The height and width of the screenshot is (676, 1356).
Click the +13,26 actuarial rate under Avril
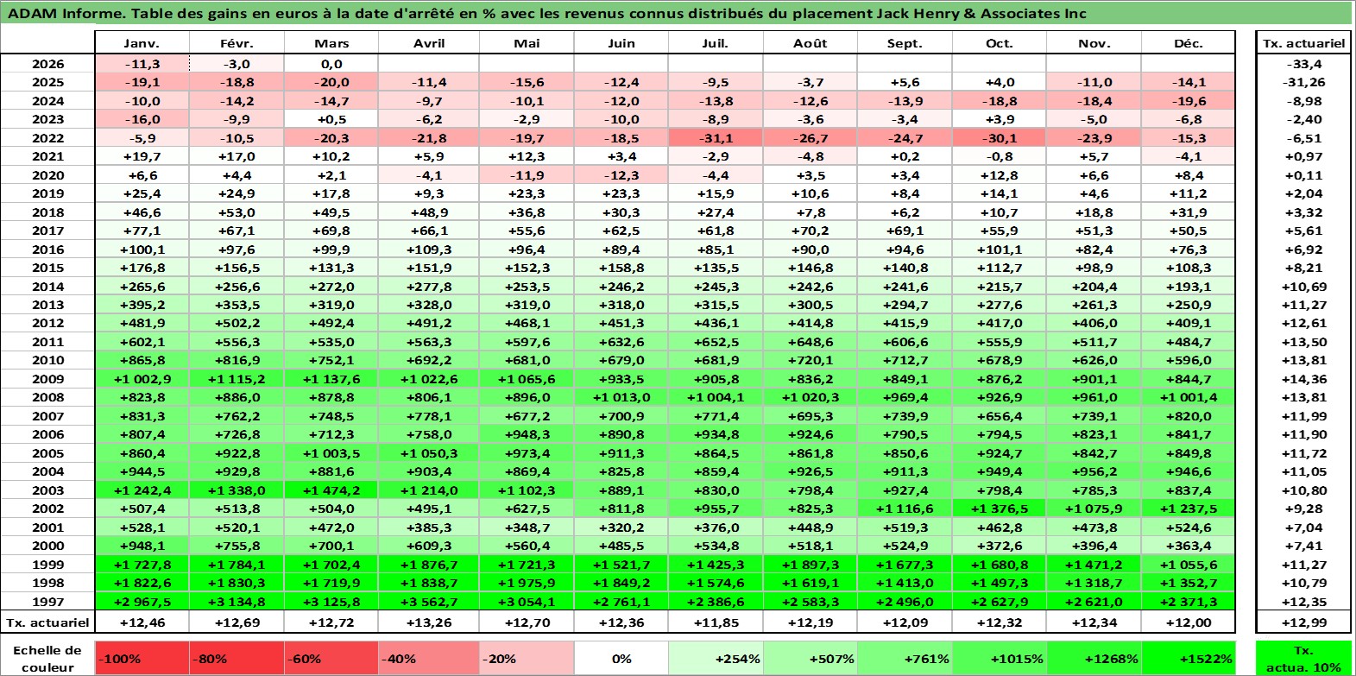pyautogui.click(x=429, y=622)
